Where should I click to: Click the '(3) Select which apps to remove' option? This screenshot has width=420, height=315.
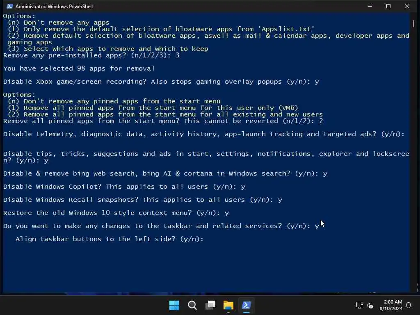108,49
